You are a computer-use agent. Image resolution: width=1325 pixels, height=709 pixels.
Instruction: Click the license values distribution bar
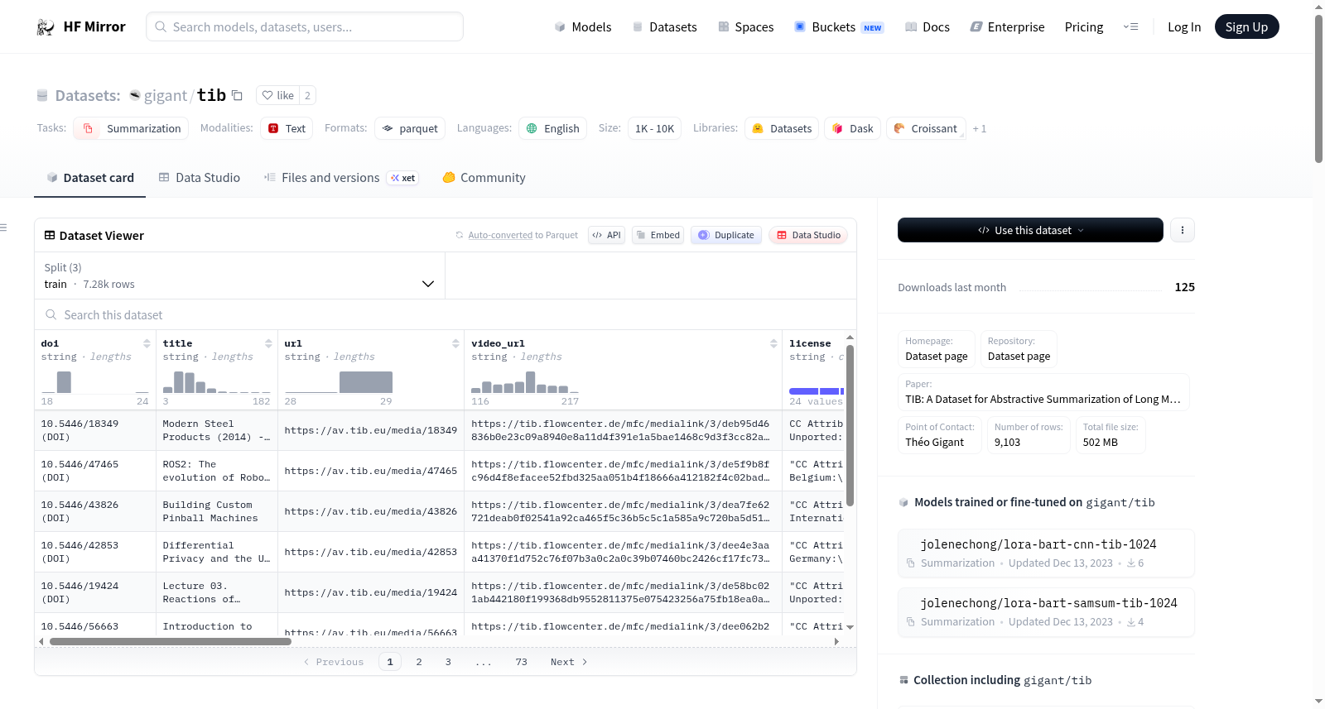coord(817,391)
